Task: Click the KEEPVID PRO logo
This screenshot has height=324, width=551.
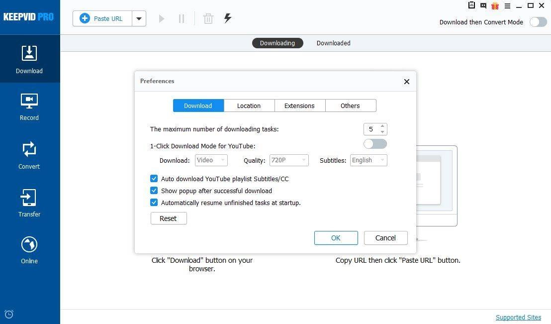Action: point(28,16)
